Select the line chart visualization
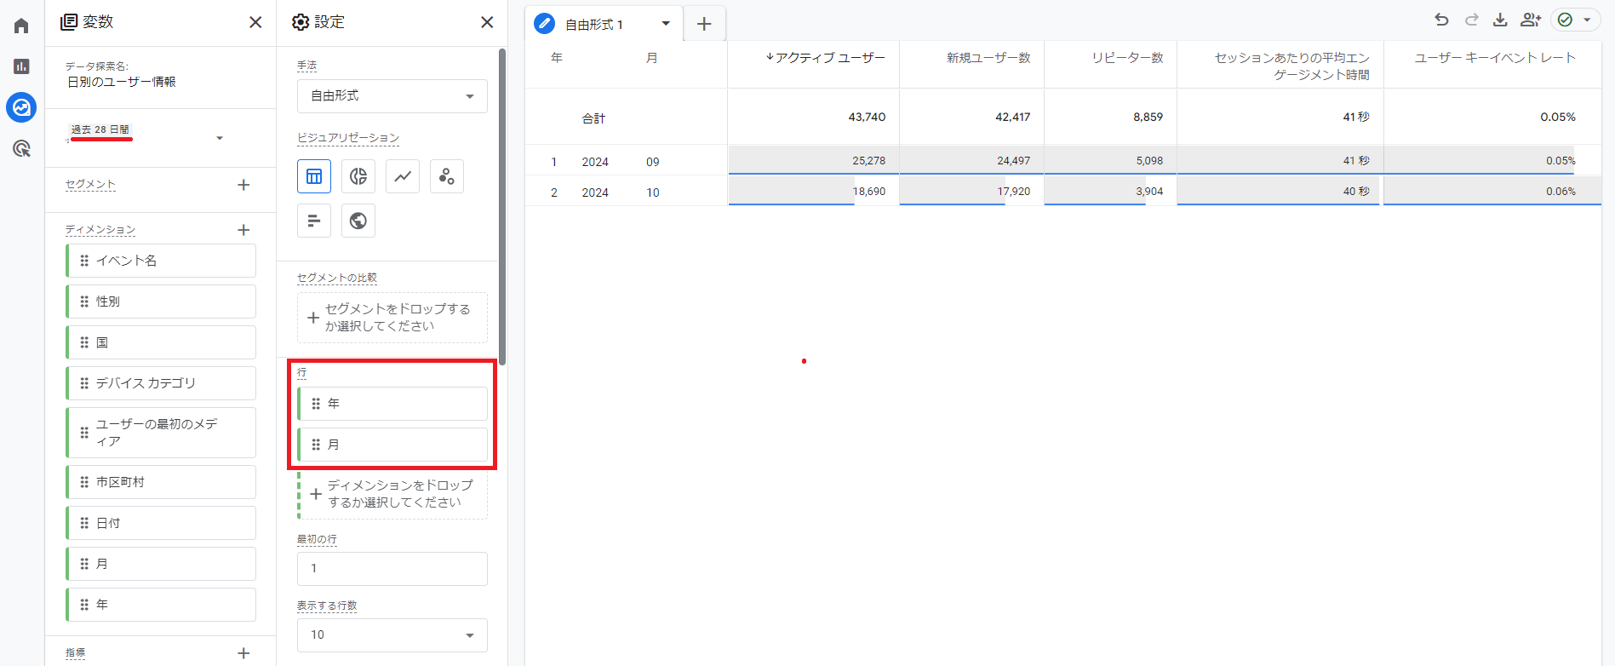The width and height of the screenshot is (1615, 666). (403, 176)
